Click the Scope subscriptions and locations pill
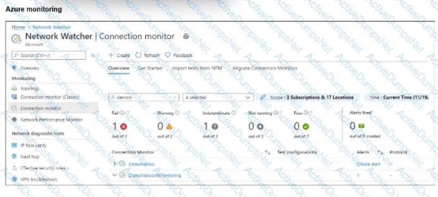 point(307,97)
